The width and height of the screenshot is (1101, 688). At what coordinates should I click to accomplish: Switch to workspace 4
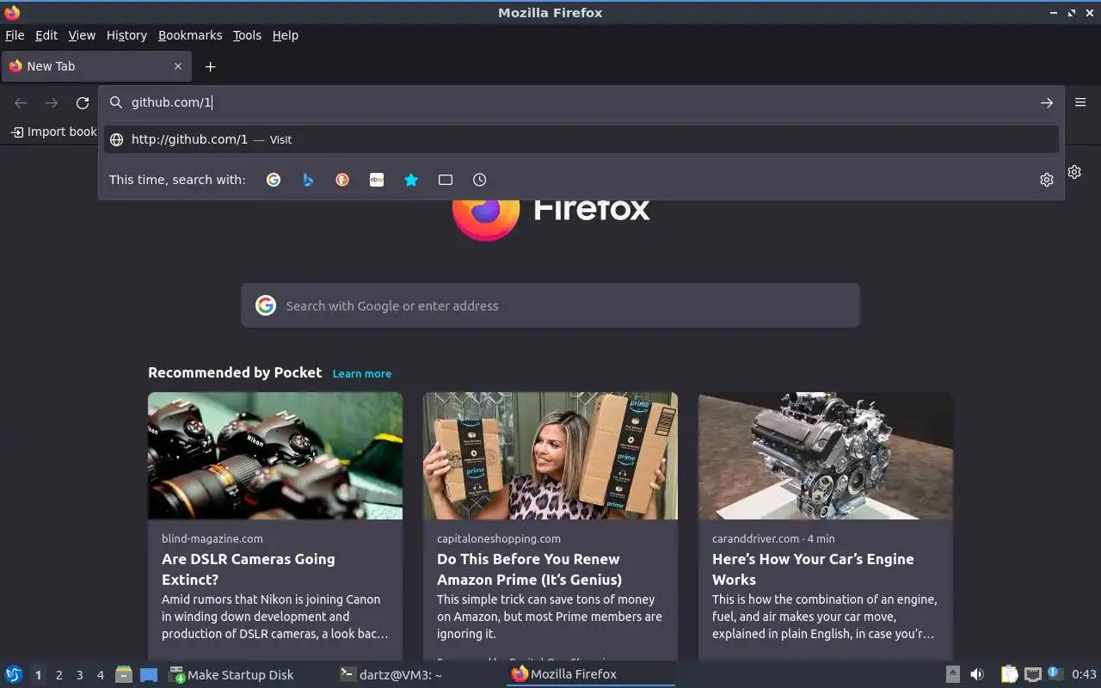100,675
